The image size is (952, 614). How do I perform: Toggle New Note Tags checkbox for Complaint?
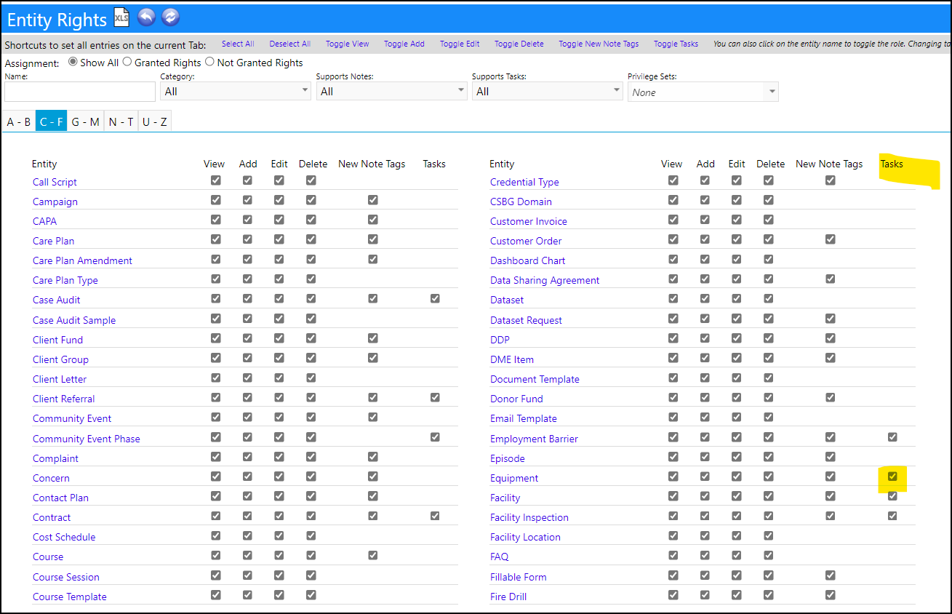(x=373, y=457)
